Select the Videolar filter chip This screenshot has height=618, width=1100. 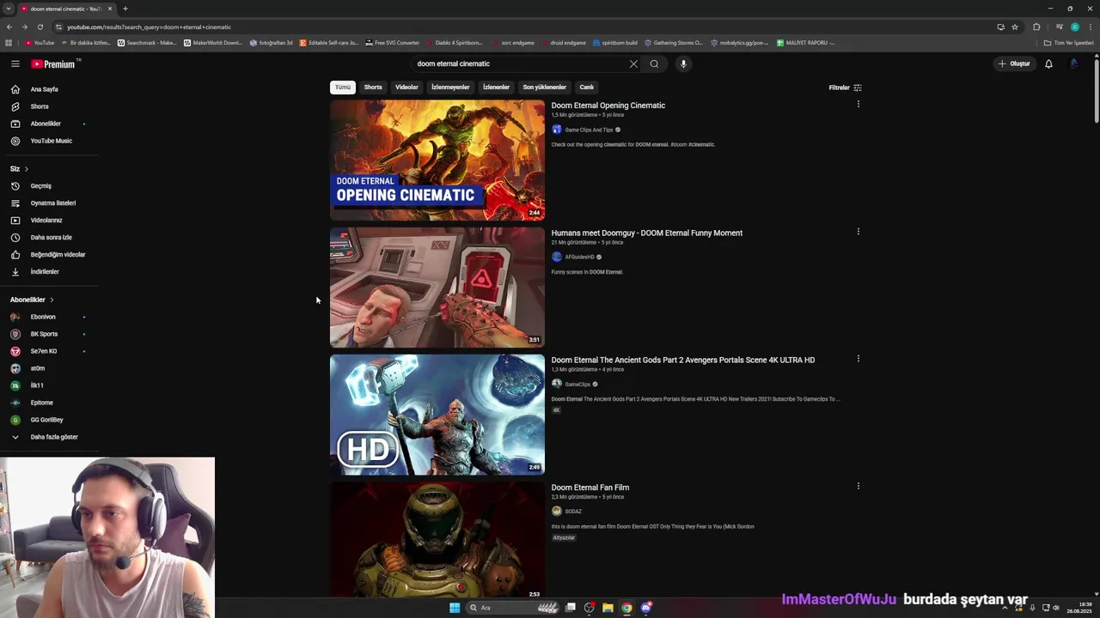pos(406,87)
